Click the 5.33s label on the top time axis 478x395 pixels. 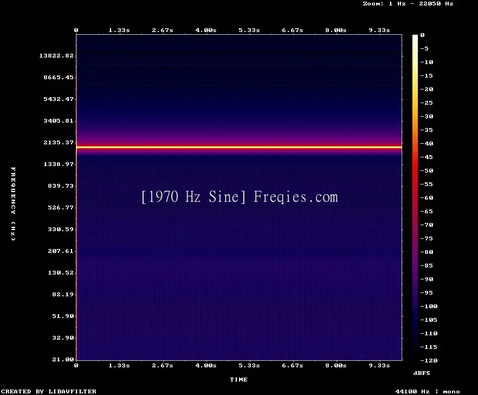(249, 30)
